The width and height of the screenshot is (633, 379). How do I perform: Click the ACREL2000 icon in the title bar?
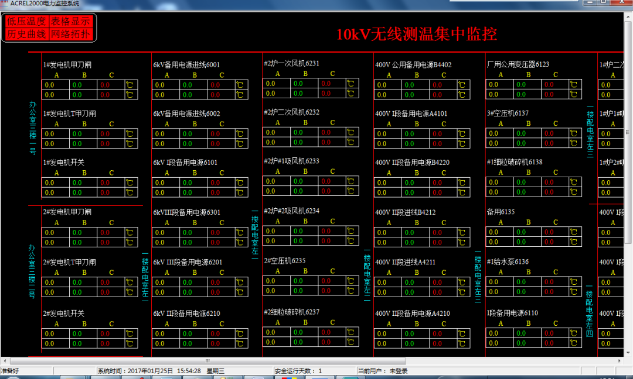5,3
